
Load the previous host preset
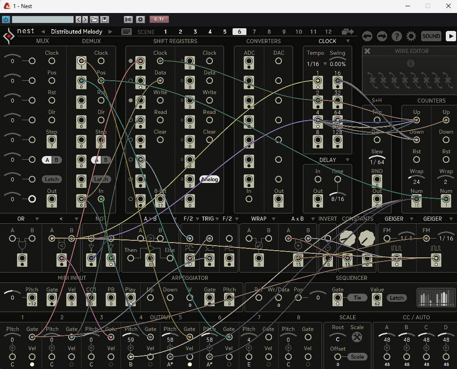coord(78,19)
